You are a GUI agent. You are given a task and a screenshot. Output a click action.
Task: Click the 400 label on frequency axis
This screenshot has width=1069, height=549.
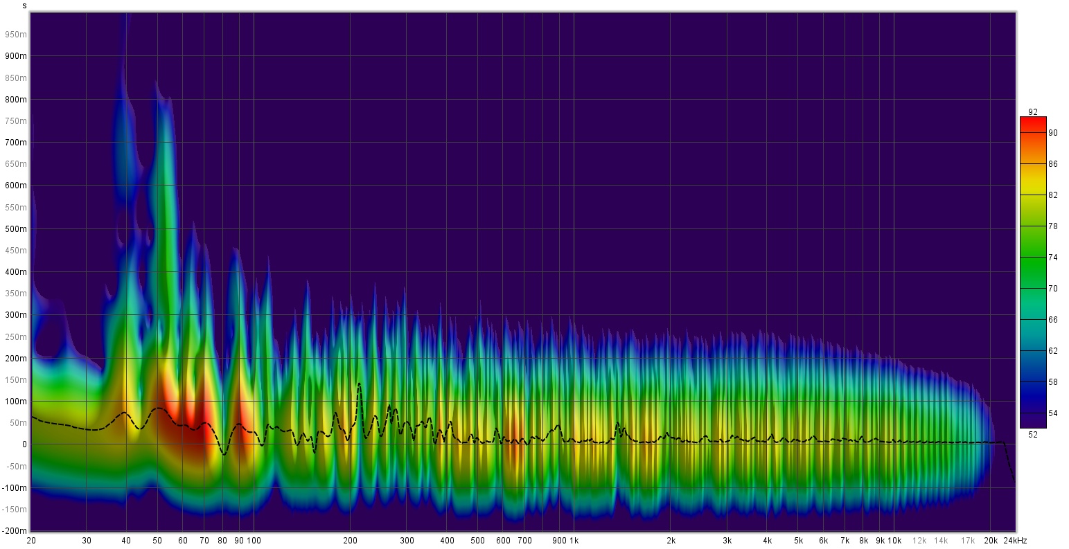pos(447,540)
